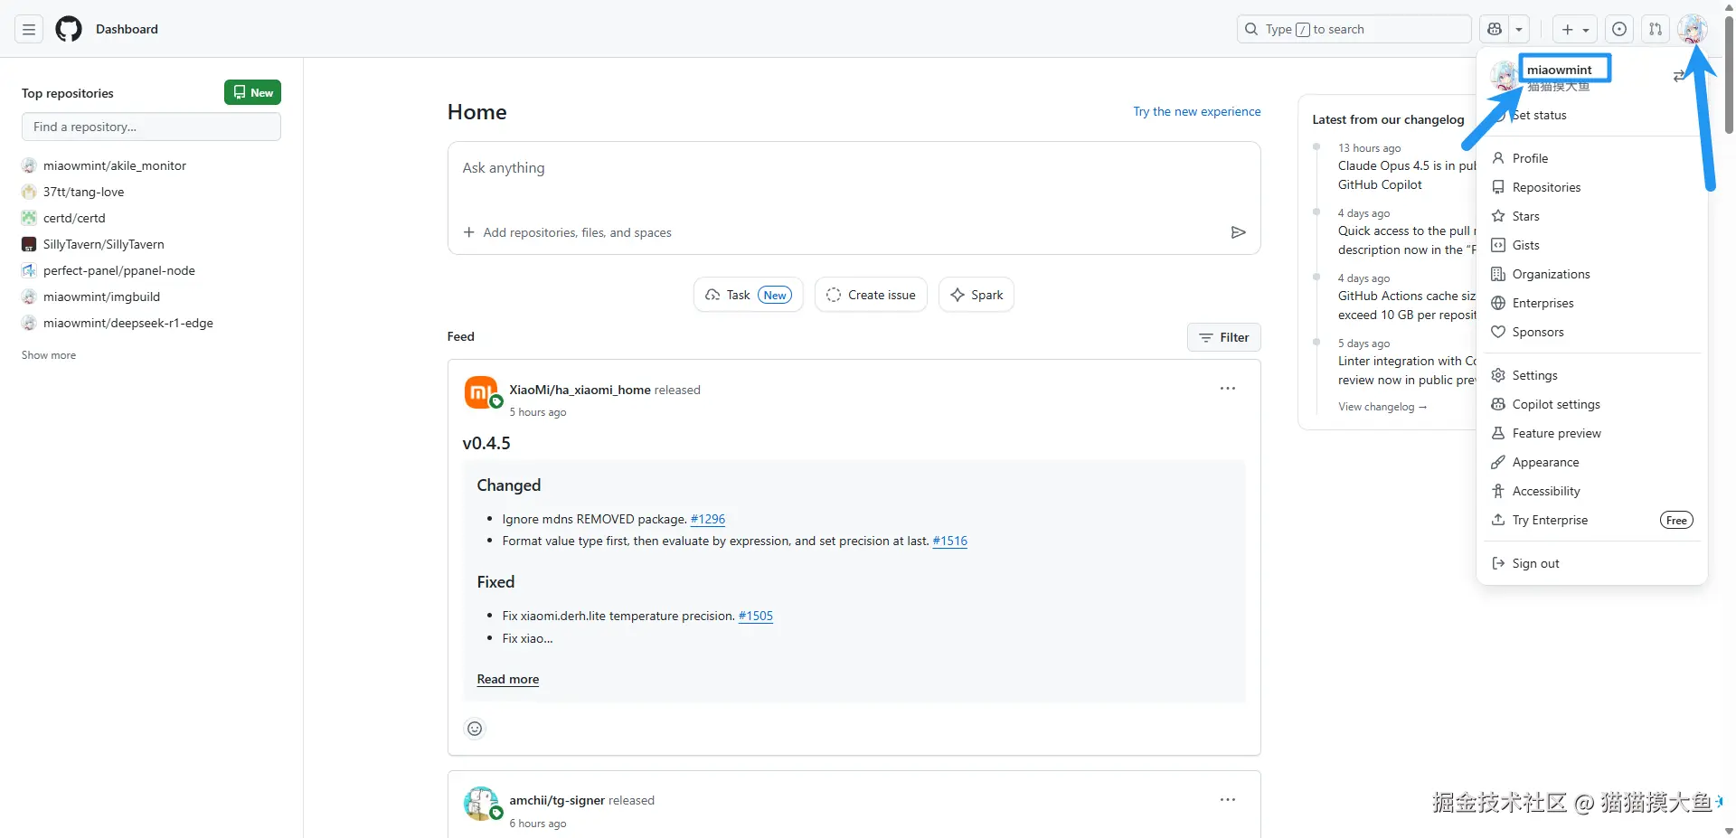Focus the Find a repository field
Image resolution: width=1736 pixels, height=838 pixels.
pos(151,127)
